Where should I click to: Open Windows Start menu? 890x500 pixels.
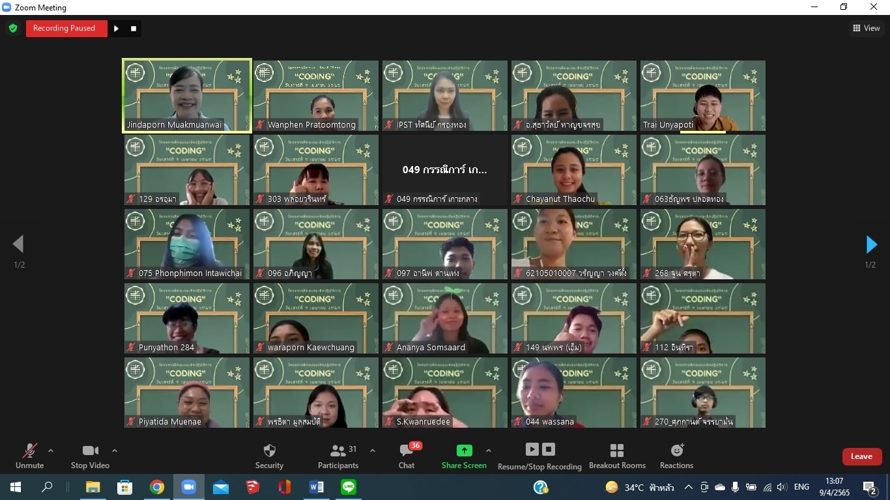point(16,487)
